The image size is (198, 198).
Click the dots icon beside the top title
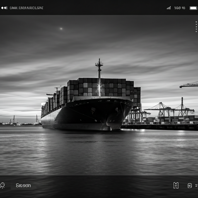(x=4, y=8)
